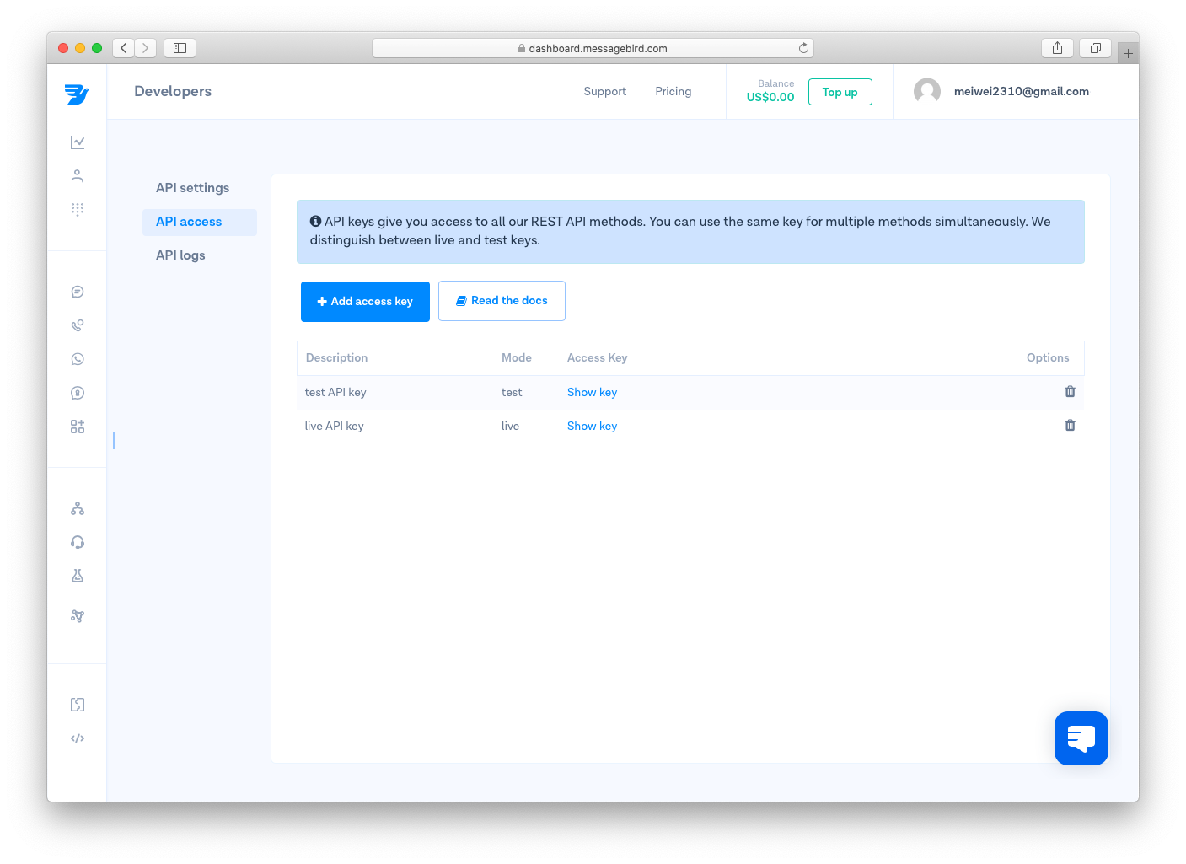This screenshot has width=1186, height=864.
Task: Open the analytics chart icon in sidebar
Action: [78, 142]
